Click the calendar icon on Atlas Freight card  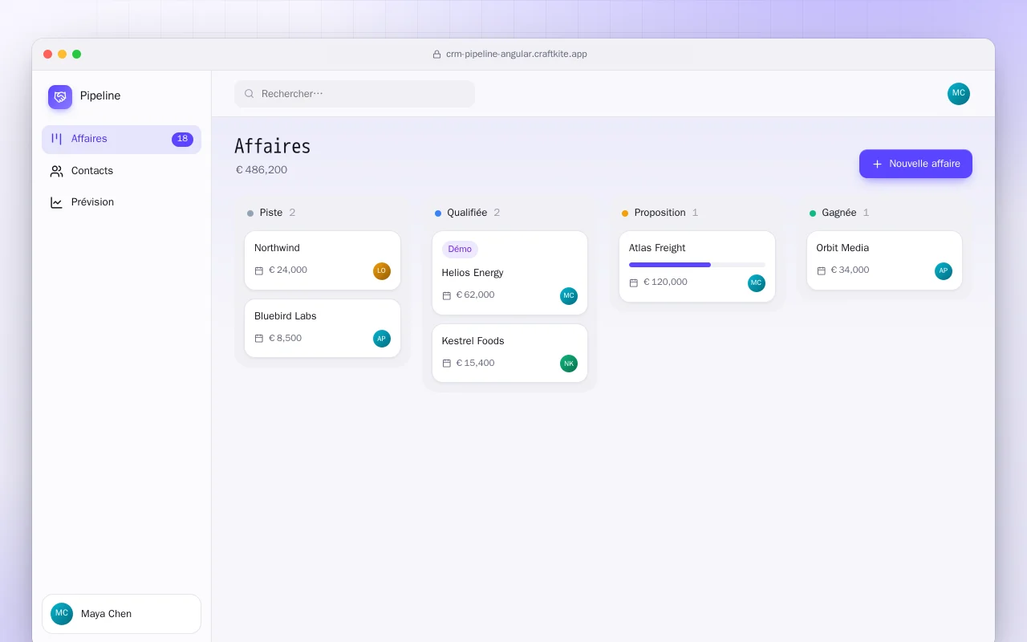coord(634,282)
